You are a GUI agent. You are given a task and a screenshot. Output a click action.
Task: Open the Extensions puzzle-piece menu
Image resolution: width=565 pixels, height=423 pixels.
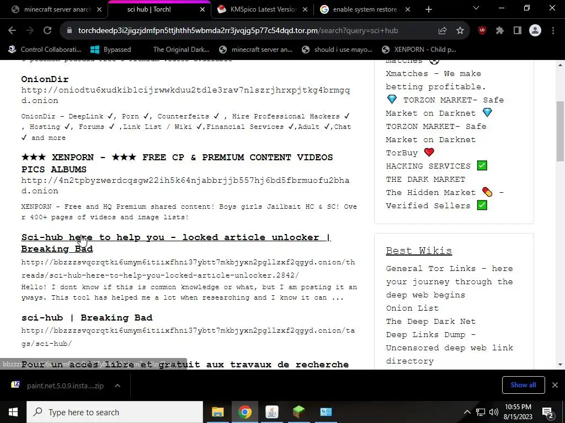499,31
